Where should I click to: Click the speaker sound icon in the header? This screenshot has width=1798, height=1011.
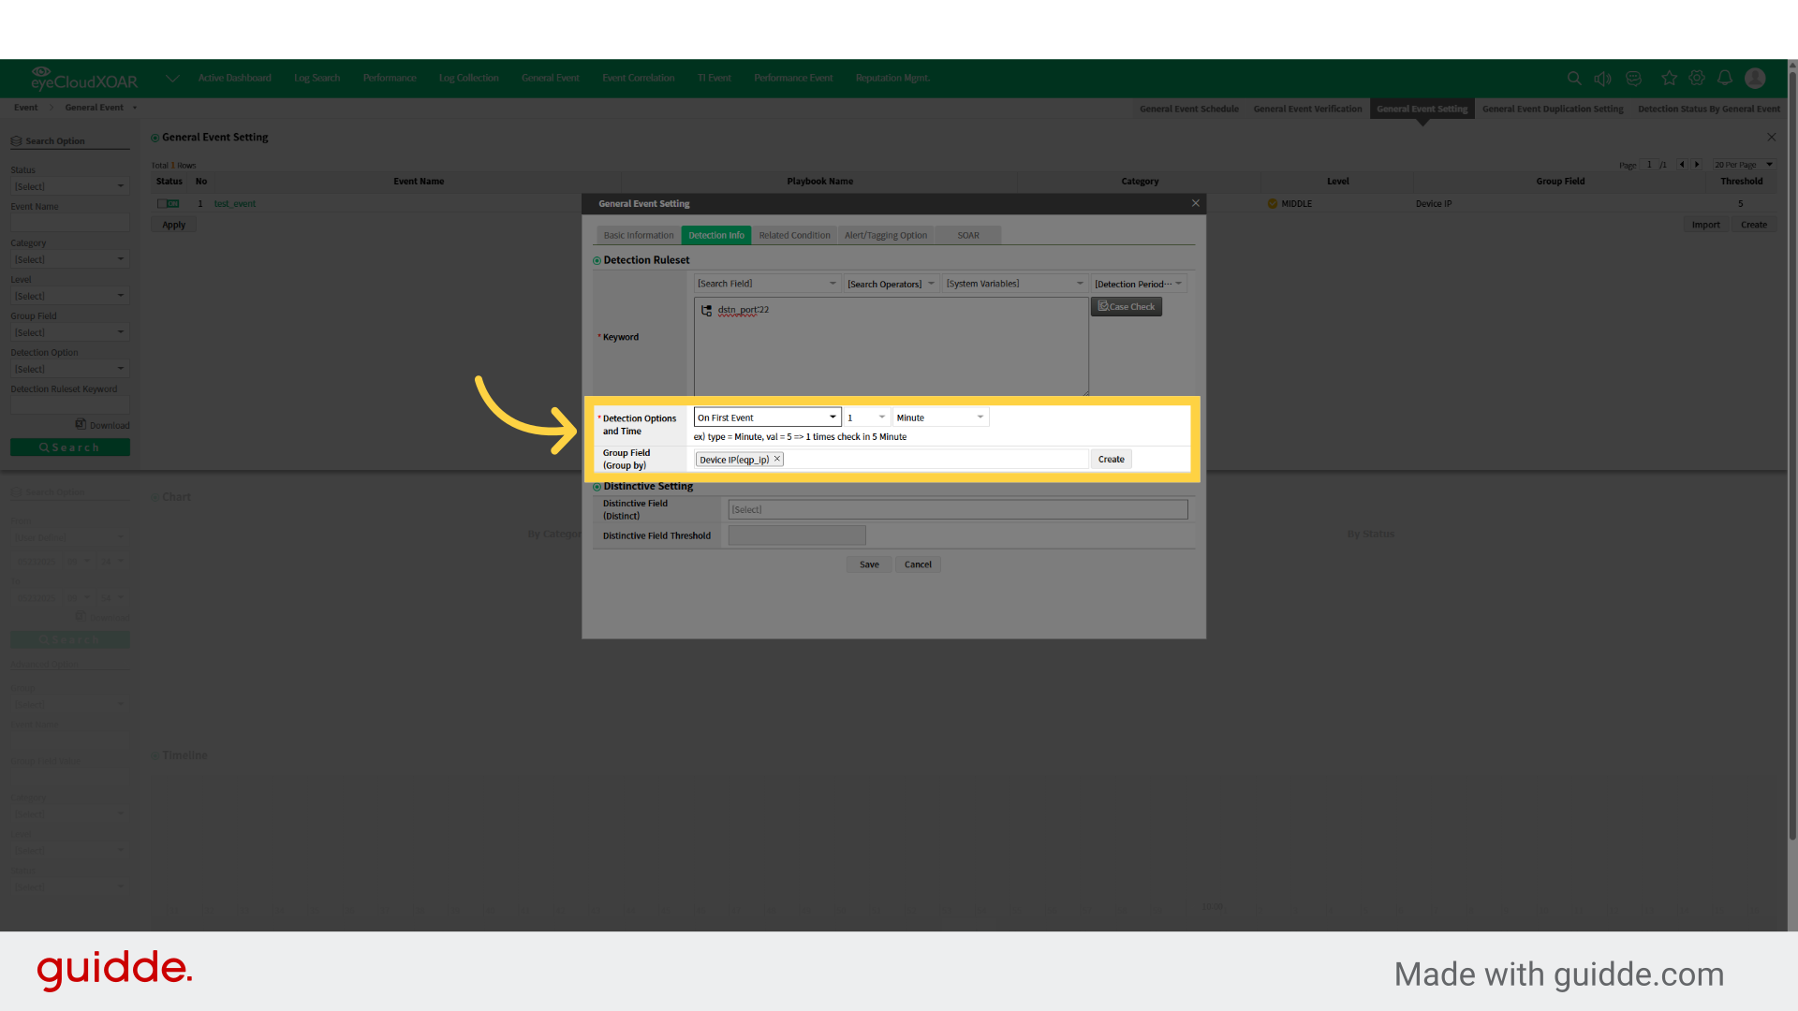1603,78
